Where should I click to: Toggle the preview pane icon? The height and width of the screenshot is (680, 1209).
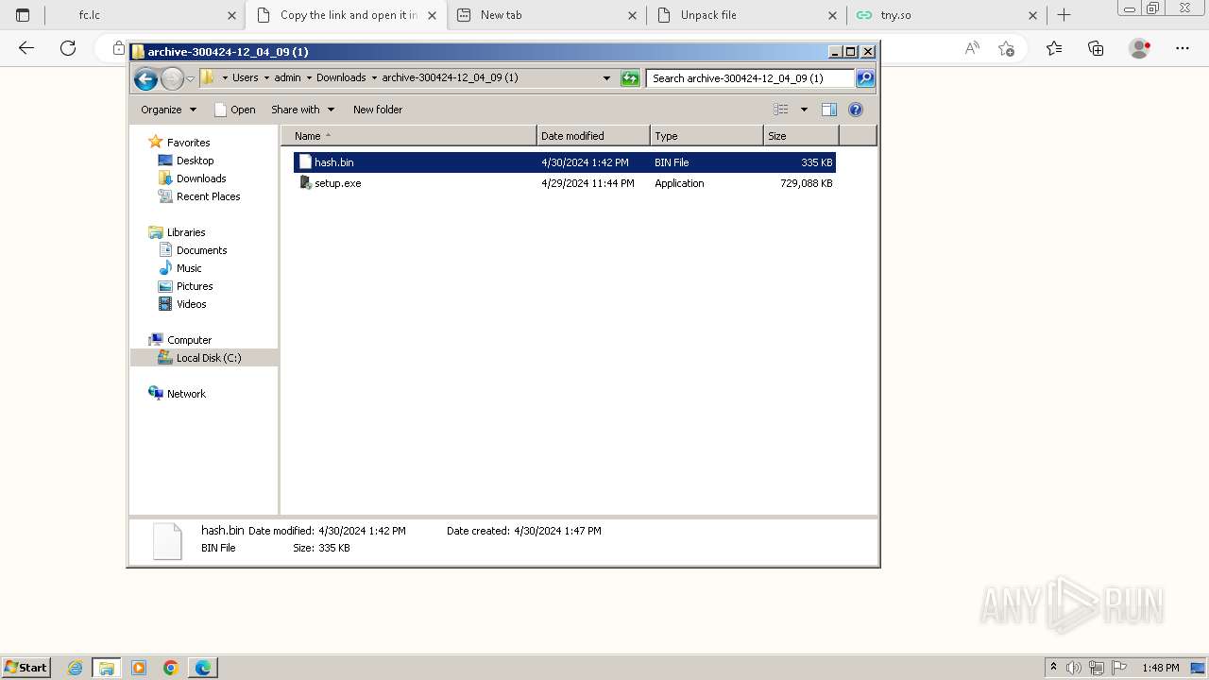click(829, 110)
